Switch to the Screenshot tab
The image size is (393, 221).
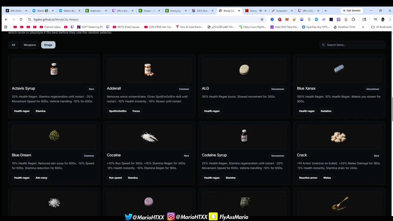coord(282,11)
